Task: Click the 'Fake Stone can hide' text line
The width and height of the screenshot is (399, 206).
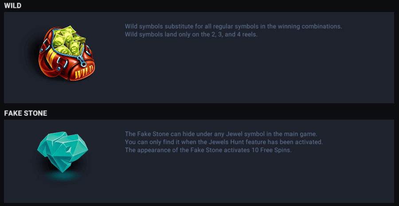Action: [x=221, y=134]
